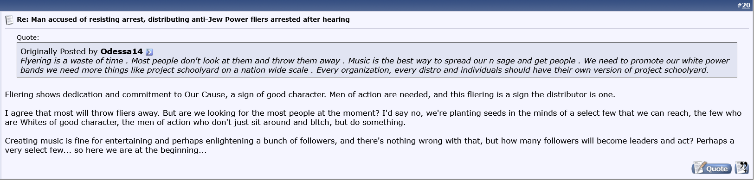Click inside the italic quoted message text
The image size is (754, 181).
(x=375, y=65)
